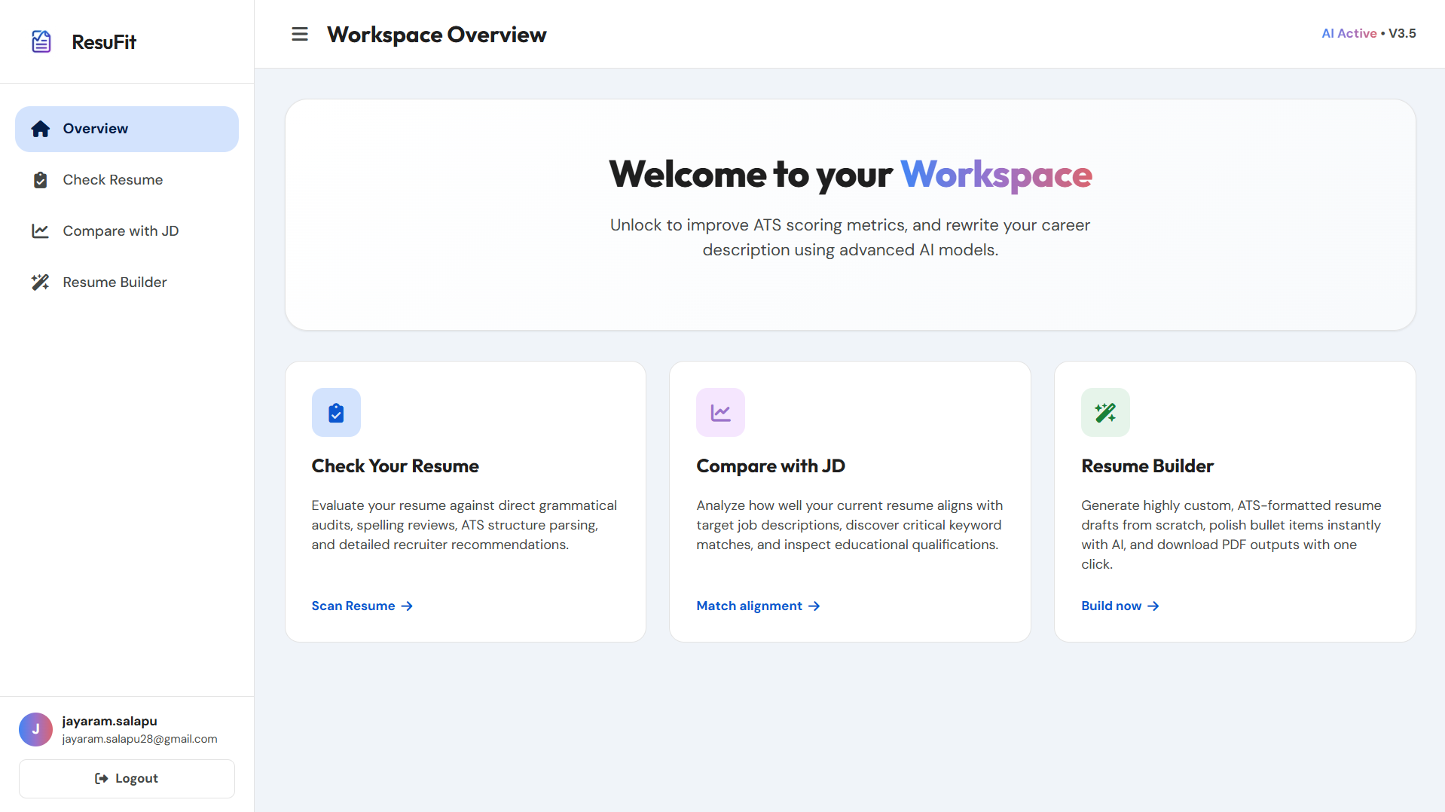Go to Compare with JD in sidebar
This screenshot has width=1445, height=812.
[x=127, y=231]
